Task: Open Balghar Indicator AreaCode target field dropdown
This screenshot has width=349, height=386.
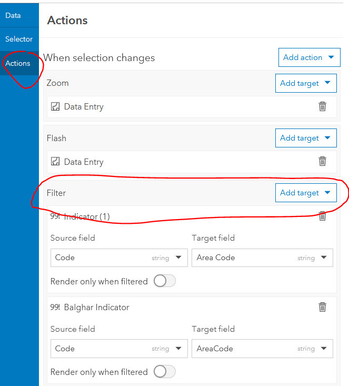Action: pos(262,349)
